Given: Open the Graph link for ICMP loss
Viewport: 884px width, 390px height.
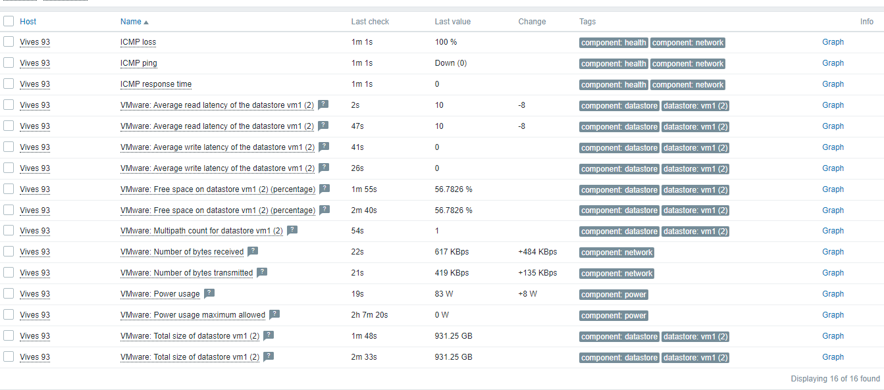Looking at the screenshot, I should click(833, 42).
